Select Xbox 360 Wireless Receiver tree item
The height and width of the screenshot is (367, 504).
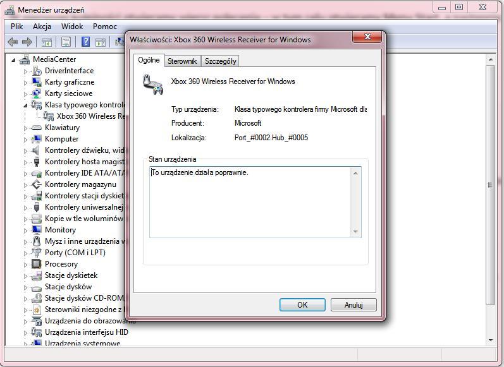tap(90, 116)
